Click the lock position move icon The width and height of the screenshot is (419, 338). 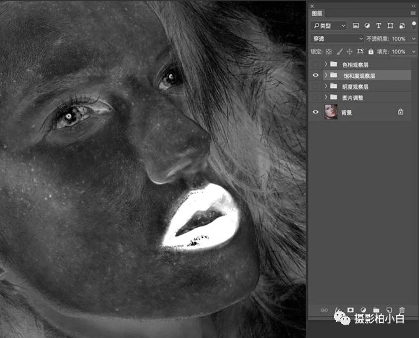(349, 51)
